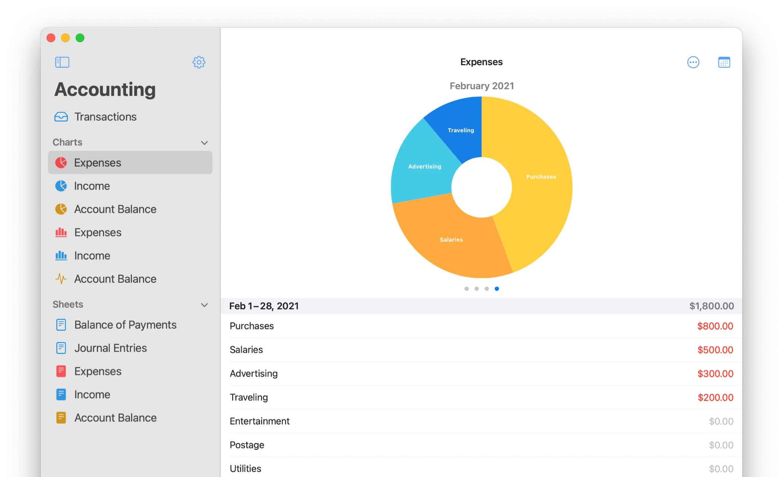Switch to first chart page dot

(x=466, y=289)
